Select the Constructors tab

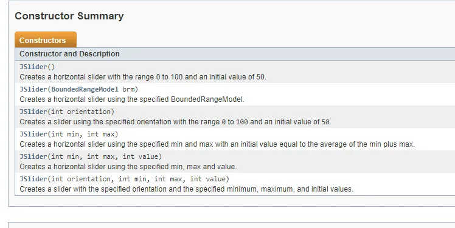coord(46,40)
